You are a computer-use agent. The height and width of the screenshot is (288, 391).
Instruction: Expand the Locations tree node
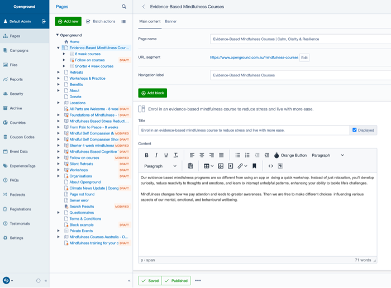click(x=58, y=103)
